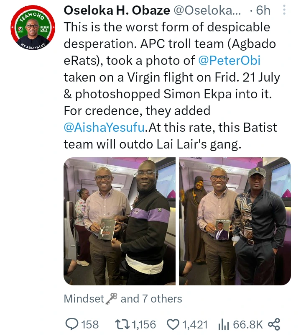The image size is (301, 336).
Task: Open analytics via the views bar-chart icon
Action: point(222,324)
